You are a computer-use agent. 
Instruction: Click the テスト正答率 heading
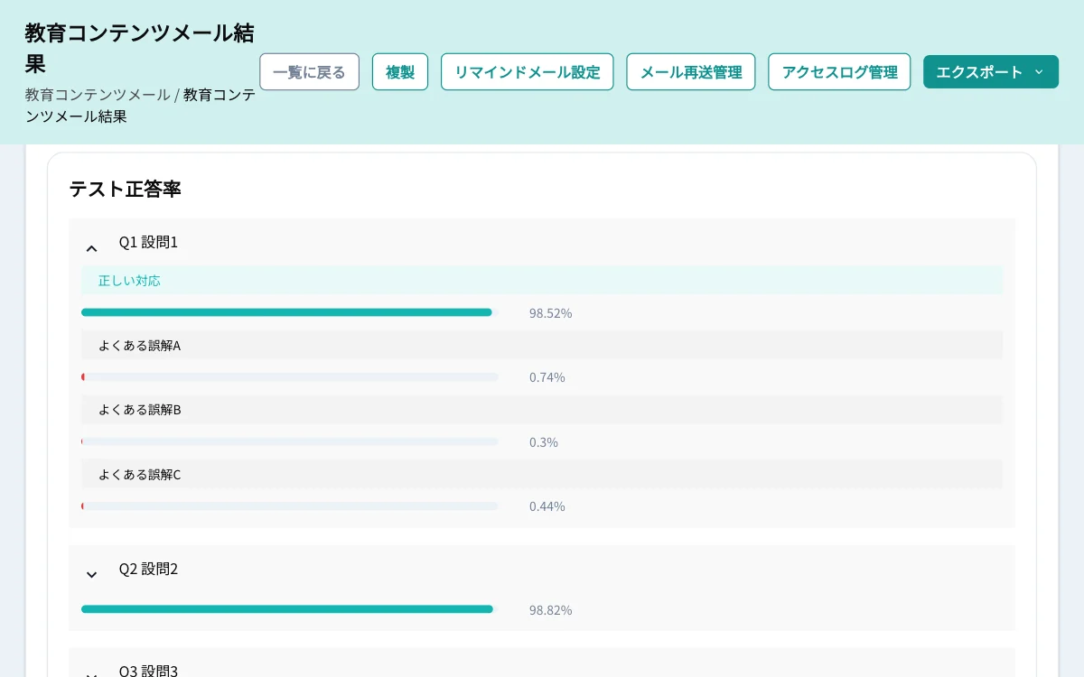[125, 189]
